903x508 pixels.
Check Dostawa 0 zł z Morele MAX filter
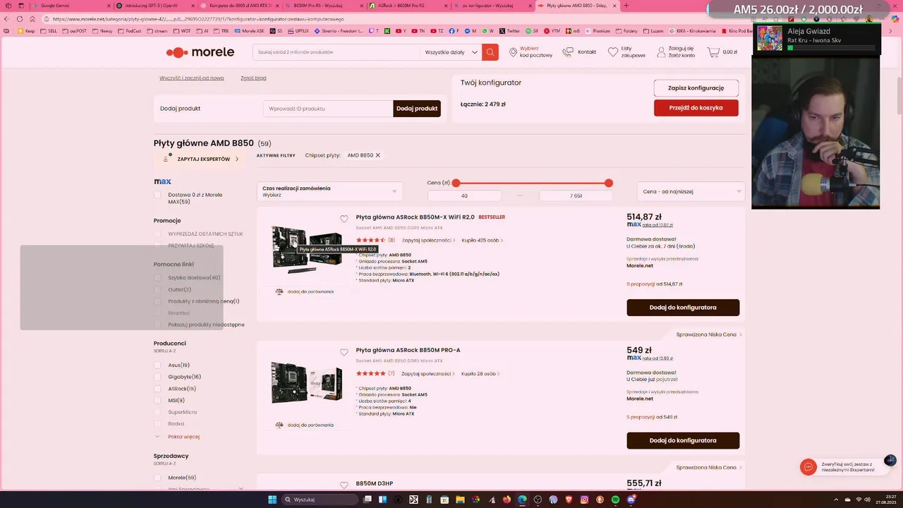coord(157,195)
